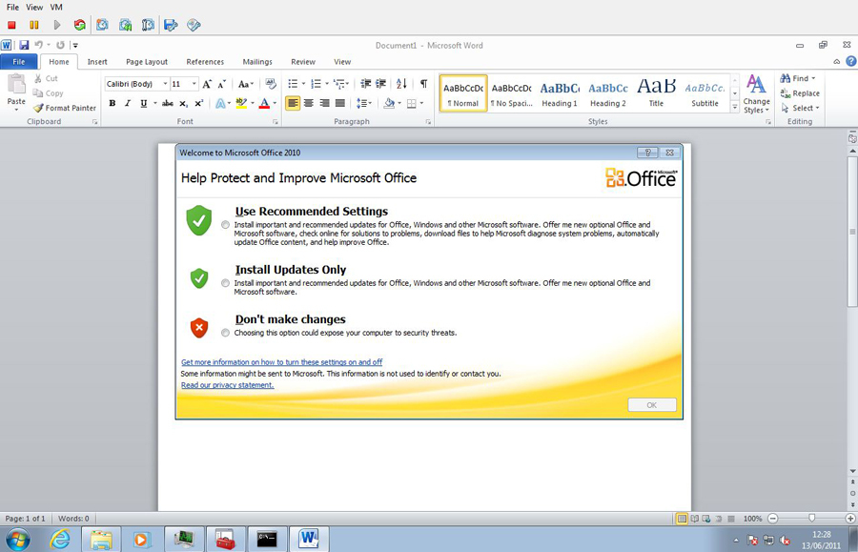Click the Strikethrough icon

click(168, 103)
